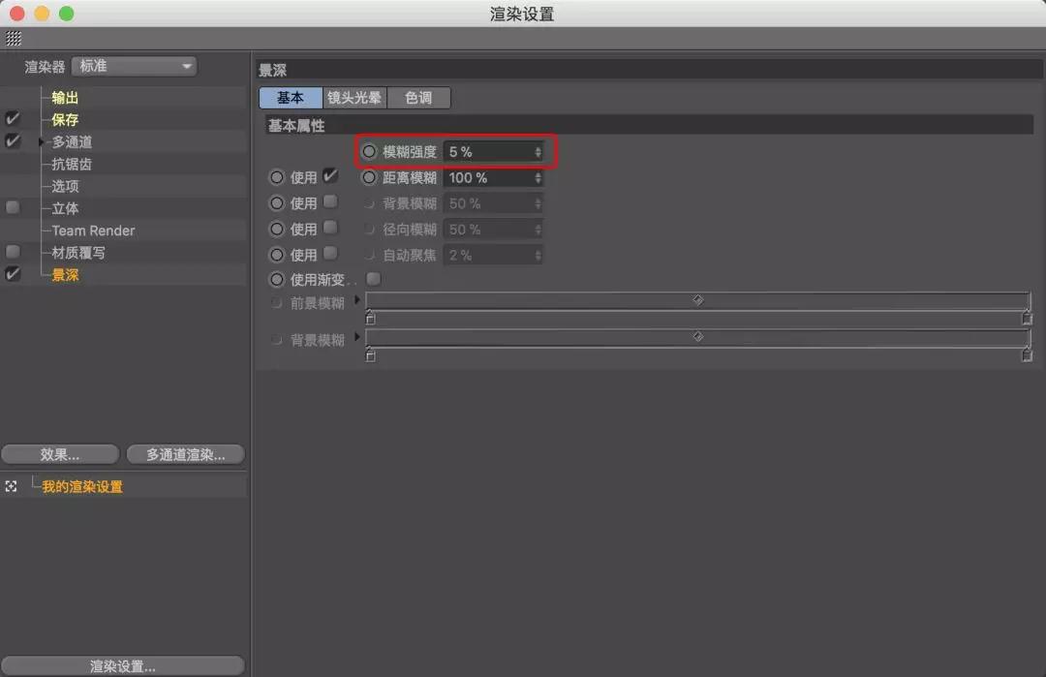1046x677 pixels.
Task: Select the right knot of 前景模糊 gradient
Action: click(x=1027, y=318)
